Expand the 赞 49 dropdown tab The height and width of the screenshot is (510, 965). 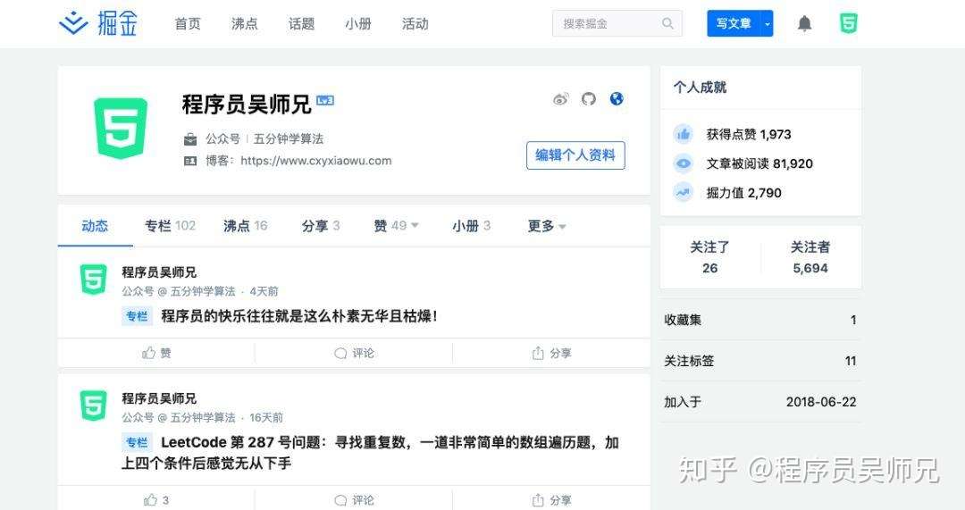coord(396,226)
